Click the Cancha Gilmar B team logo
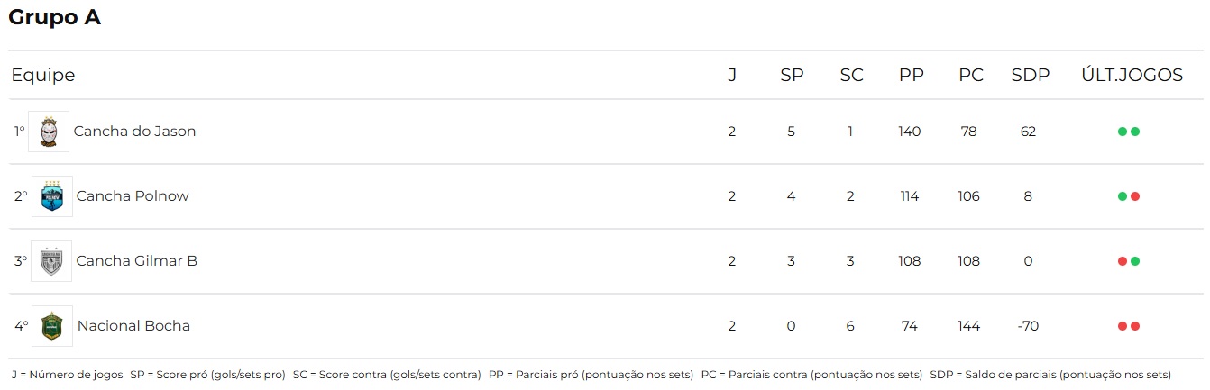Screen dimensions: 1210x390 (x=51, y=261)
